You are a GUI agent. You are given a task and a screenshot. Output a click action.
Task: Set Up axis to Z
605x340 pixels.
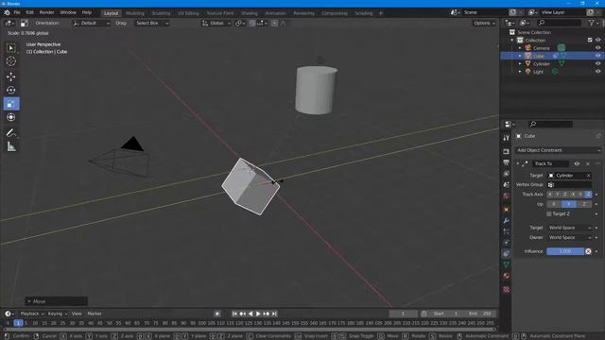coord(584,204)
